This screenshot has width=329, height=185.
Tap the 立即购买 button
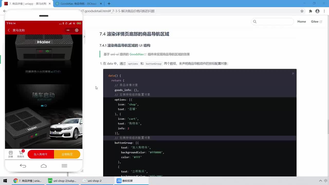point(67,154)
